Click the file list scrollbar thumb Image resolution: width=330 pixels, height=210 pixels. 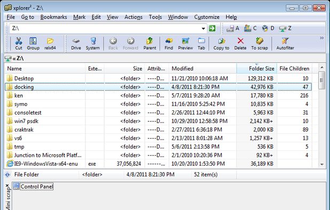(322, 80)
